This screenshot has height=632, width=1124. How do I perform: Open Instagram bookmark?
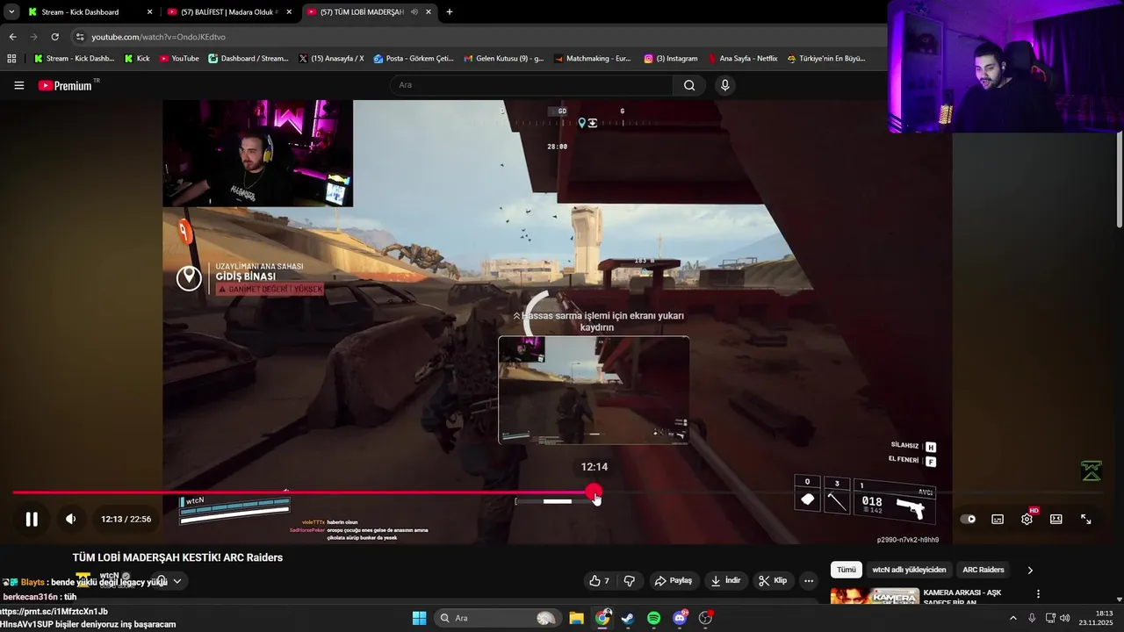(671, 59)
